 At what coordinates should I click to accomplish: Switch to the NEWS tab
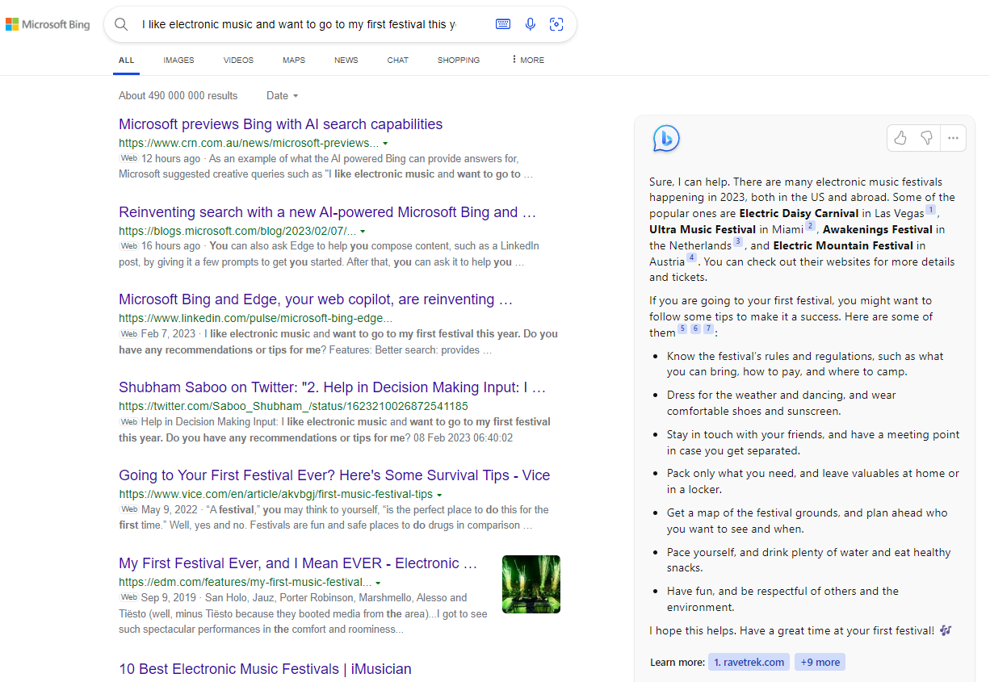[346, 60]
